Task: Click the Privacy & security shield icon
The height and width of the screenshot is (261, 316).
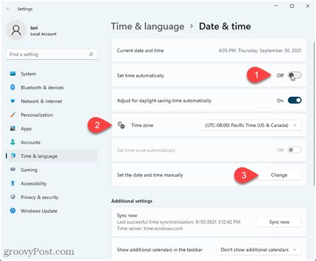Action: (x=13, y=197)
